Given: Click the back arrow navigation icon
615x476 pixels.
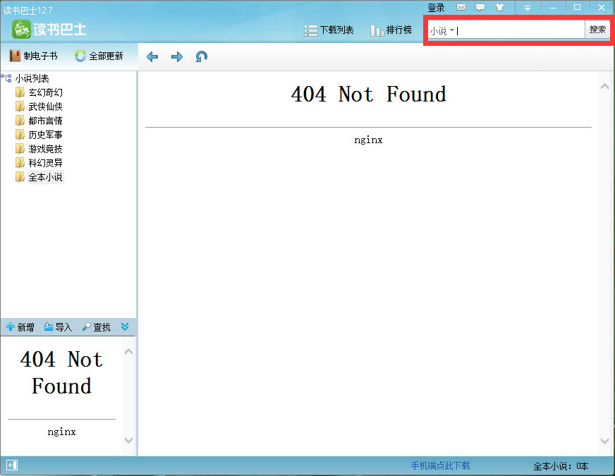Looking at the screenshot, I should [x=152, y=56].
